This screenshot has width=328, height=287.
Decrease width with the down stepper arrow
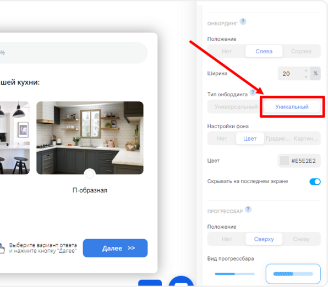(x=306, y=77)
